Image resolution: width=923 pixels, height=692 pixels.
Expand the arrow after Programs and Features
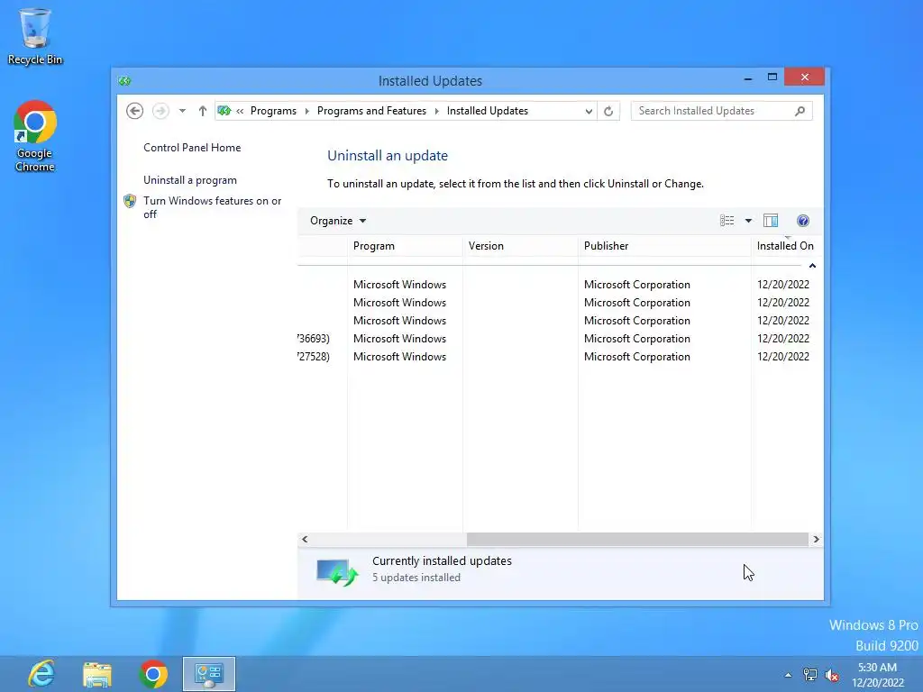[437, 111]
